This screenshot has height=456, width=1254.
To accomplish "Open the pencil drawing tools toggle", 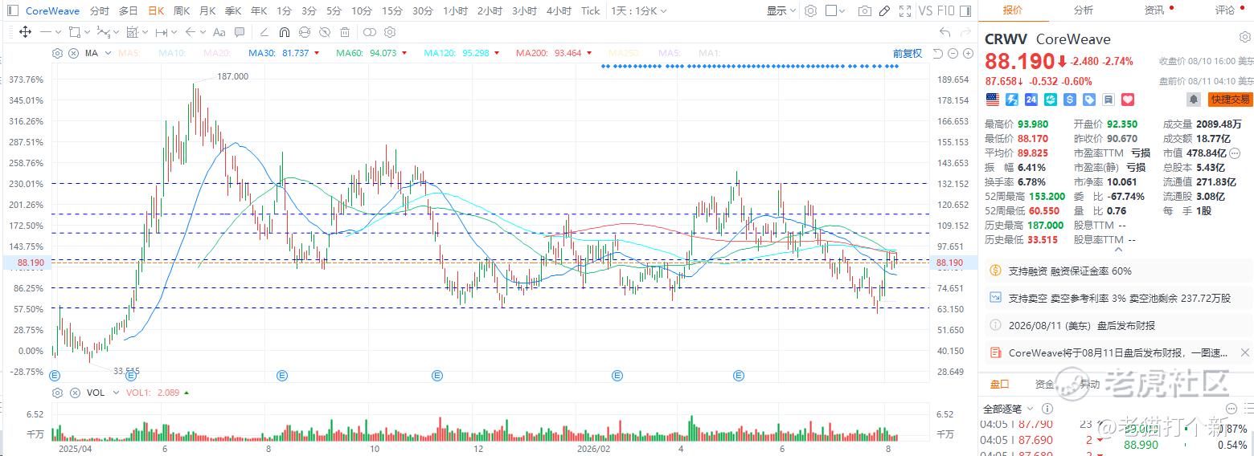I will pyautogui.click(x=885, y=10).
